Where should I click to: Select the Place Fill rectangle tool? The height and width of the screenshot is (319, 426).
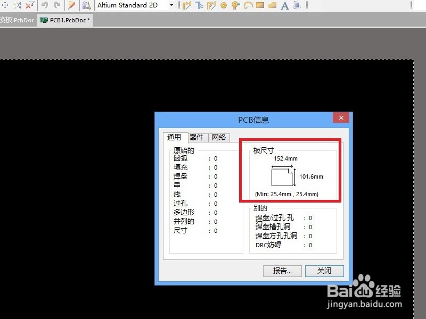point(260,5)
